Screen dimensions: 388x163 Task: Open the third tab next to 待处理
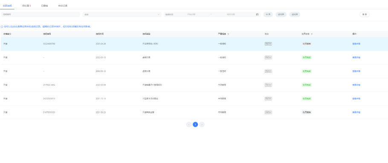44,6
